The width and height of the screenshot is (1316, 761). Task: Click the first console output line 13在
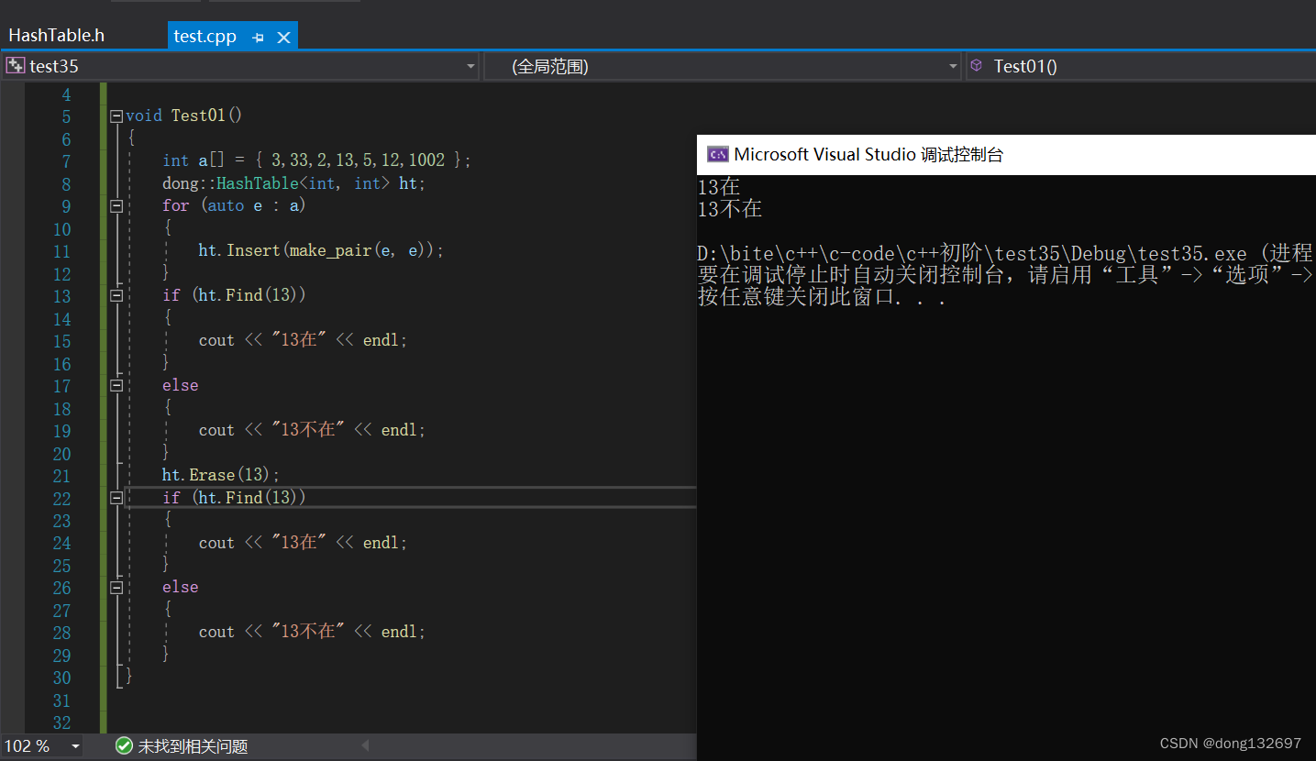[x=718, y=187]
